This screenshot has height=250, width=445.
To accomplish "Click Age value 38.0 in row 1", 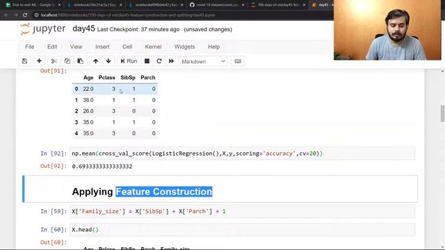I will [x=88, y=100].
